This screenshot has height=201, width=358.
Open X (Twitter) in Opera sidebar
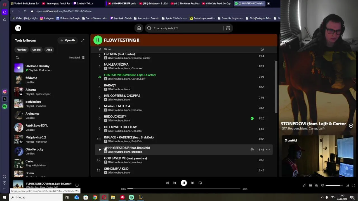click(4, 99)
